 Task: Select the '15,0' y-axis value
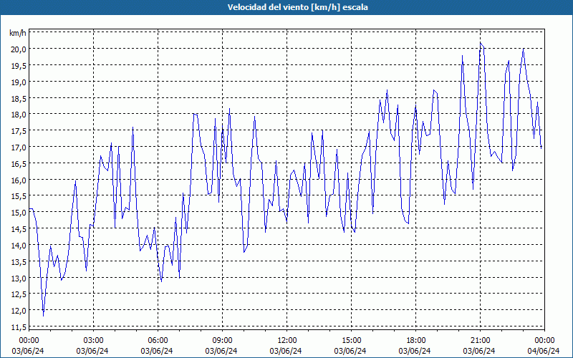[19, 213]
